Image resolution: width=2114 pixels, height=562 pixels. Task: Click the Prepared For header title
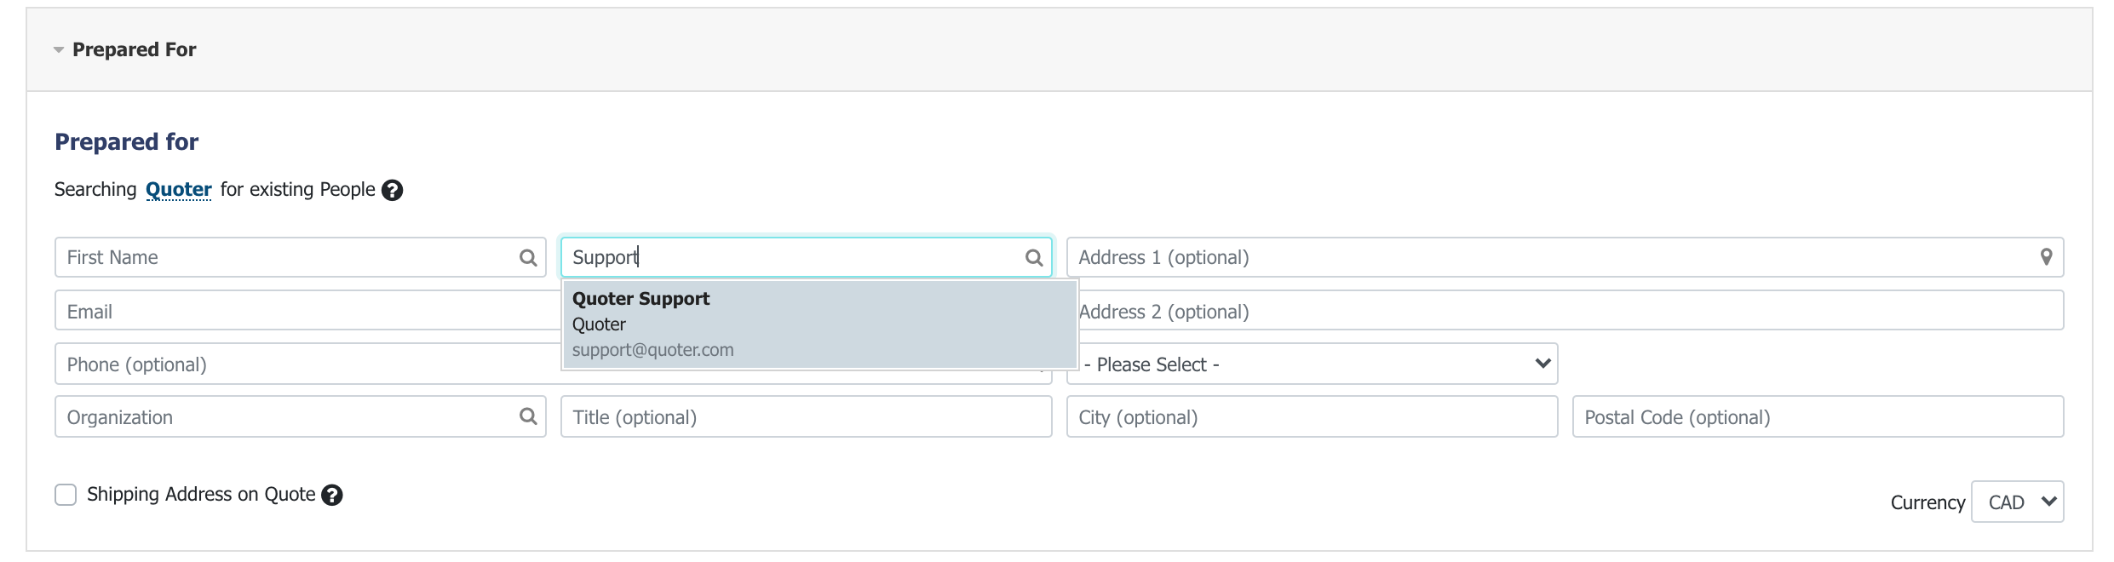pyautogui.click(x=135, y=49)
